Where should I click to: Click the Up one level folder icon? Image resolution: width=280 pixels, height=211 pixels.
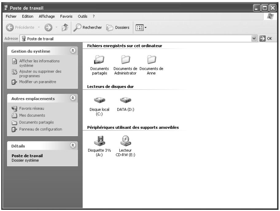click(65, 28)
